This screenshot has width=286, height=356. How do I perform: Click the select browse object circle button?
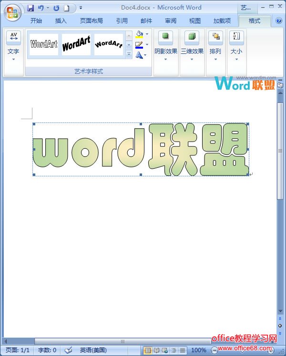click(x=280, y=326)
